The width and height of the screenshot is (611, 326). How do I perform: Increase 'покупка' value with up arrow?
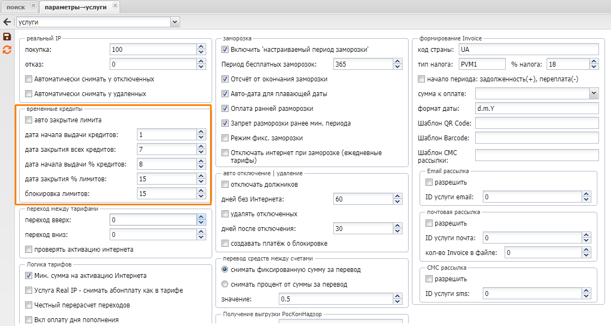(x=201, y=47)
